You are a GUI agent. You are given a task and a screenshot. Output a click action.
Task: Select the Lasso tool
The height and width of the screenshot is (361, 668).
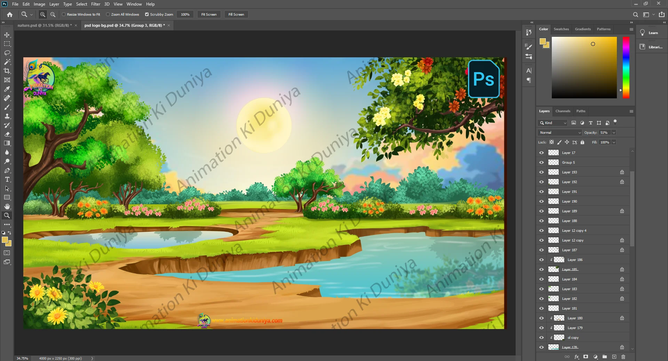click(x=7, y=53)
